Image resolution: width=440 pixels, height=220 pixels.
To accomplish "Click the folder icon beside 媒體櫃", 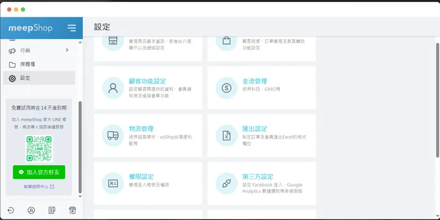I will point(12,65).
